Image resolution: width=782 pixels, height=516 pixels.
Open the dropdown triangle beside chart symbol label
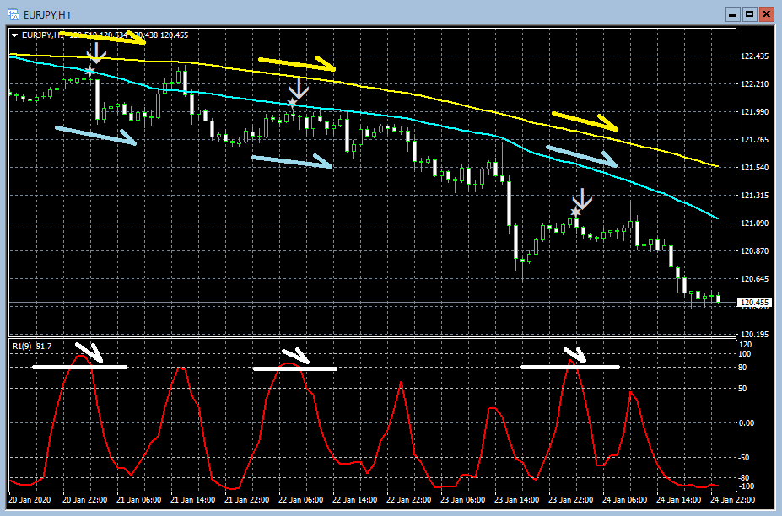[x=15, y=35]
